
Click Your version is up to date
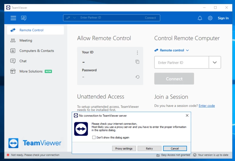tap(213, 155)
